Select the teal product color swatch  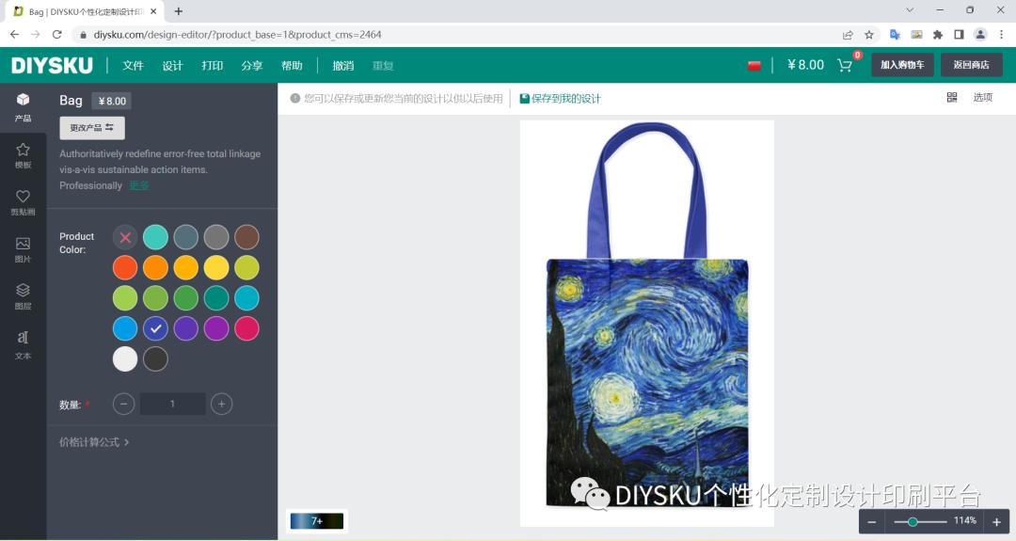pos(155,237)
